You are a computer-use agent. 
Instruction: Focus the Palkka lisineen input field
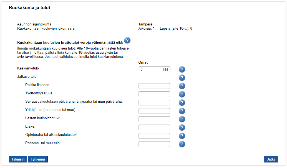pyautogui.click(x=154, y=86)
